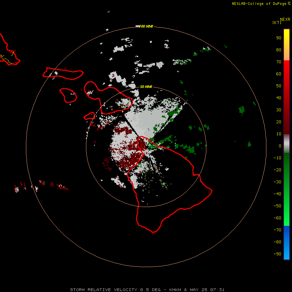Select the -40 knot scale value

(x=277, y=194)
